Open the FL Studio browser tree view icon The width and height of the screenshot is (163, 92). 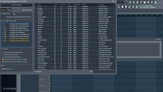click(x=119, y=7)
